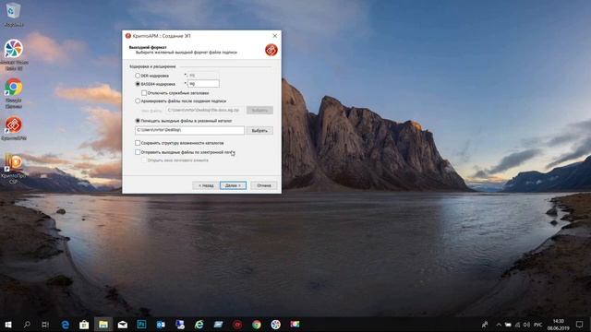Open Photoshop from the taskbar

point(141,324)
